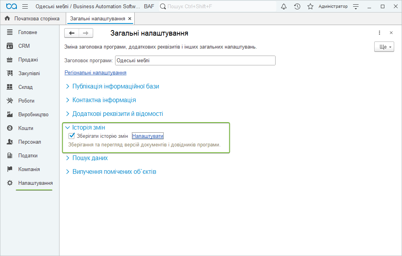Open the Кошти sidebar section

click(25, 128)
